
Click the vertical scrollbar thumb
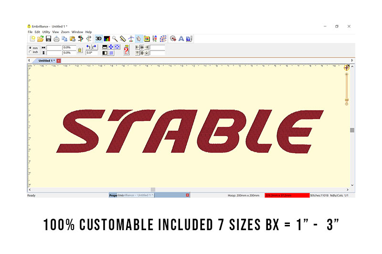[352, 130]
